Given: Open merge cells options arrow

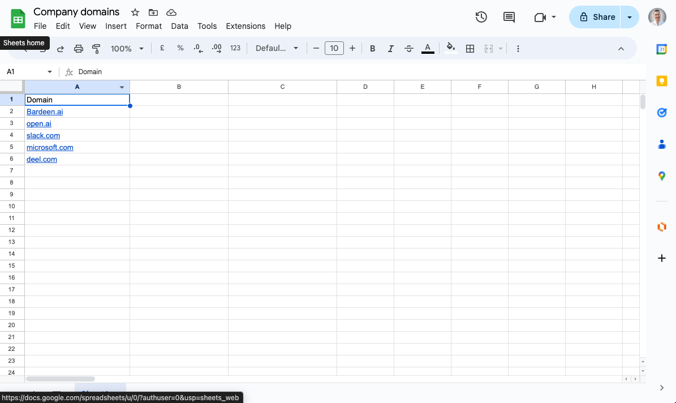Looking at the screenshot, I should pyautogui.click(x=501, y=49).
